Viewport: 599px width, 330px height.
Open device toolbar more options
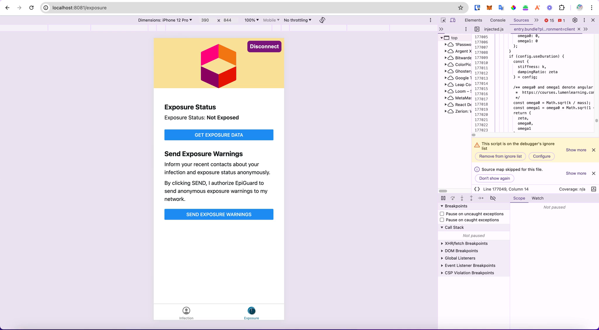pos(430,20)
